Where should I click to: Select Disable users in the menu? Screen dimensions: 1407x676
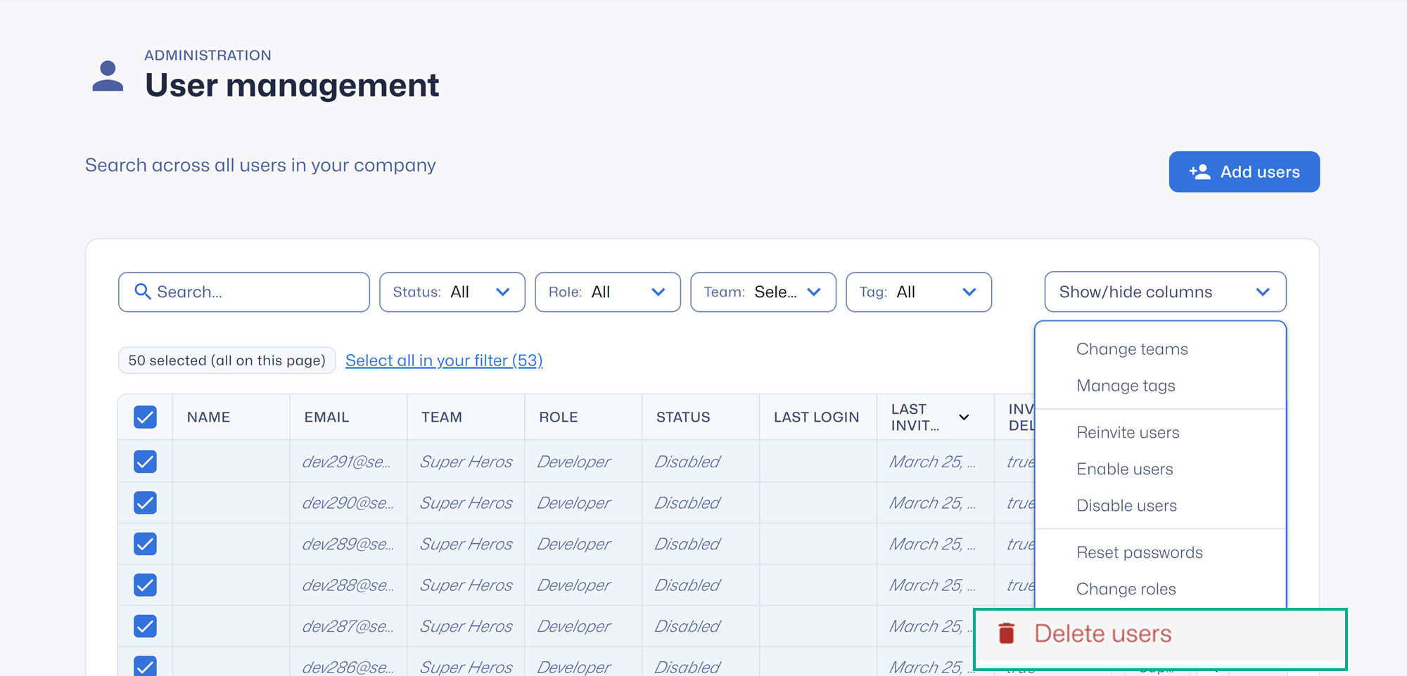(1126, 506)
